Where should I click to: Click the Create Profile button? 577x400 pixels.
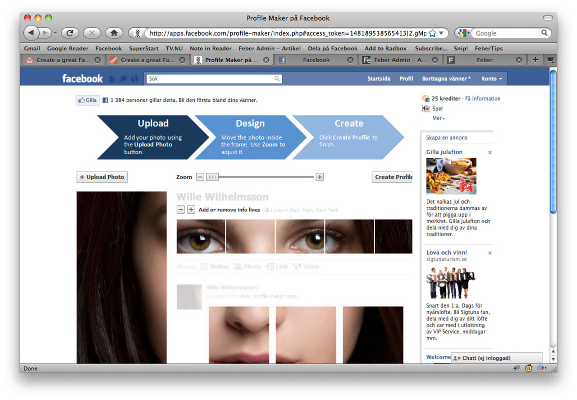coord(393,177)
